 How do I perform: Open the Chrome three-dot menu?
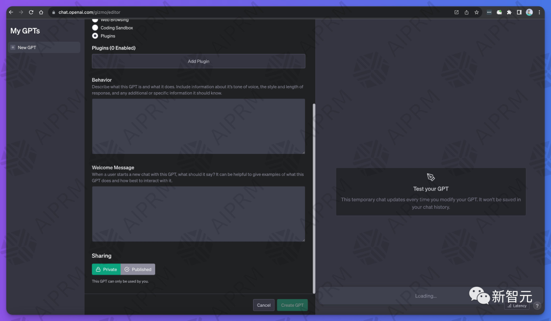click(x=539, y=12)
